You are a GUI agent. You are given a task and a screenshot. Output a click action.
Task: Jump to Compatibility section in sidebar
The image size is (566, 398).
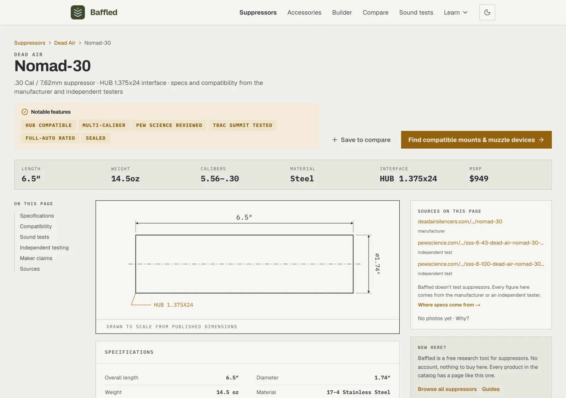click(x=36, y=226)
